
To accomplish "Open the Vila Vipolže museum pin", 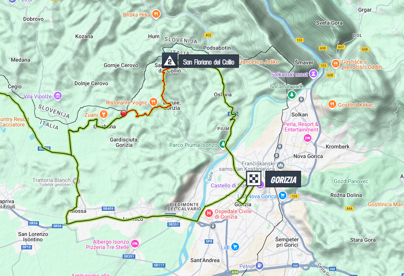I will coord(58,96).
